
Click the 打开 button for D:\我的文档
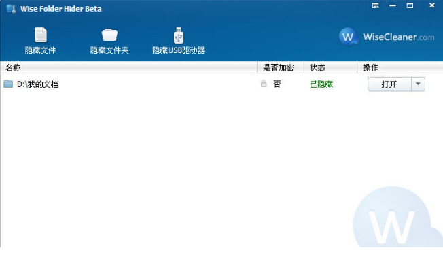pos(389,84)
